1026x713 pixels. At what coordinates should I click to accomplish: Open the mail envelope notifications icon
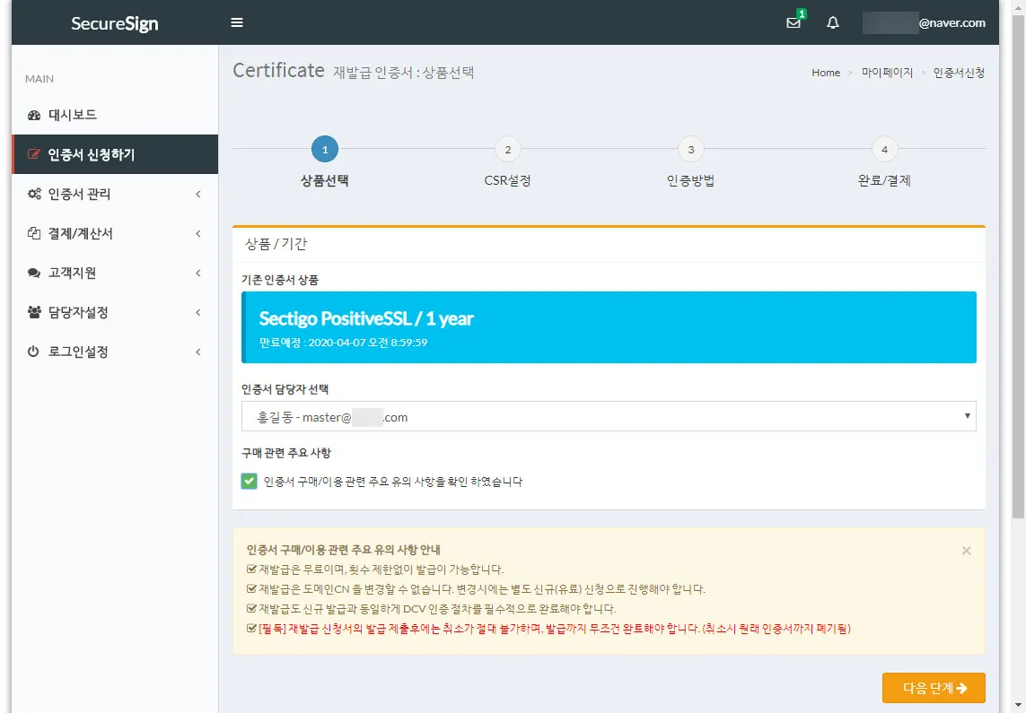(x=793, y=23)
